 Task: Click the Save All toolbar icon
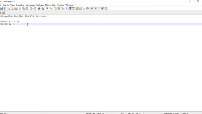click(5, 9)
